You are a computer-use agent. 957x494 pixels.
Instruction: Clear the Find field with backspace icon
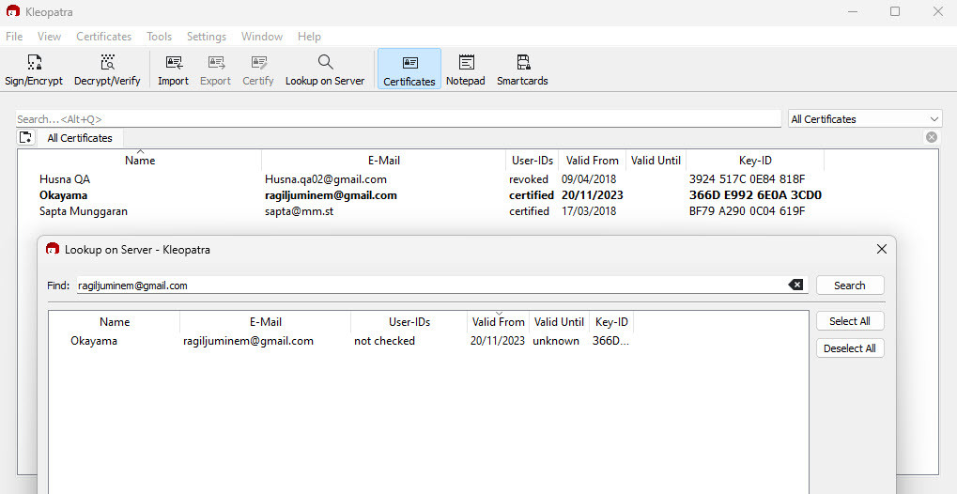click(795, 285)
